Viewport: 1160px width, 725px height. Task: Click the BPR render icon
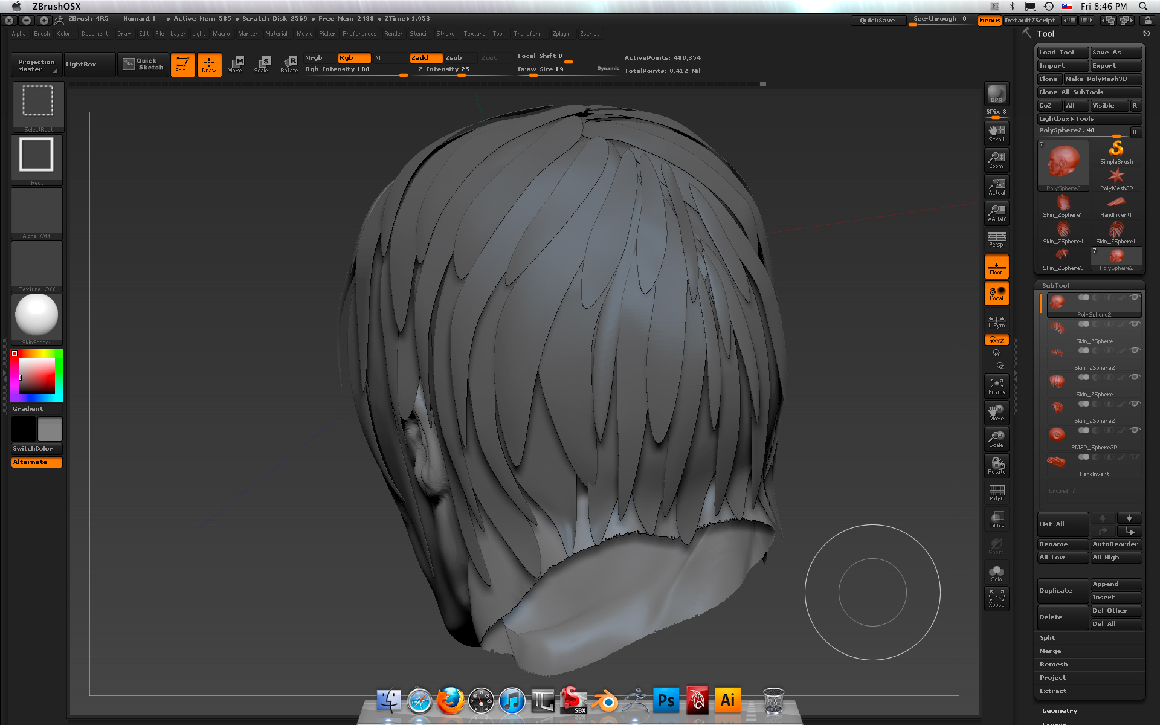[x=996, y=94]
